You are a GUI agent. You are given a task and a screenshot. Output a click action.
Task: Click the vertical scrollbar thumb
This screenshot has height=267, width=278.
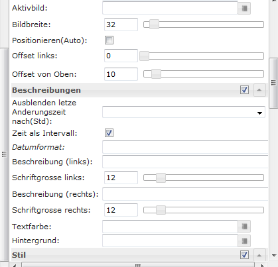tap(273, 83)
